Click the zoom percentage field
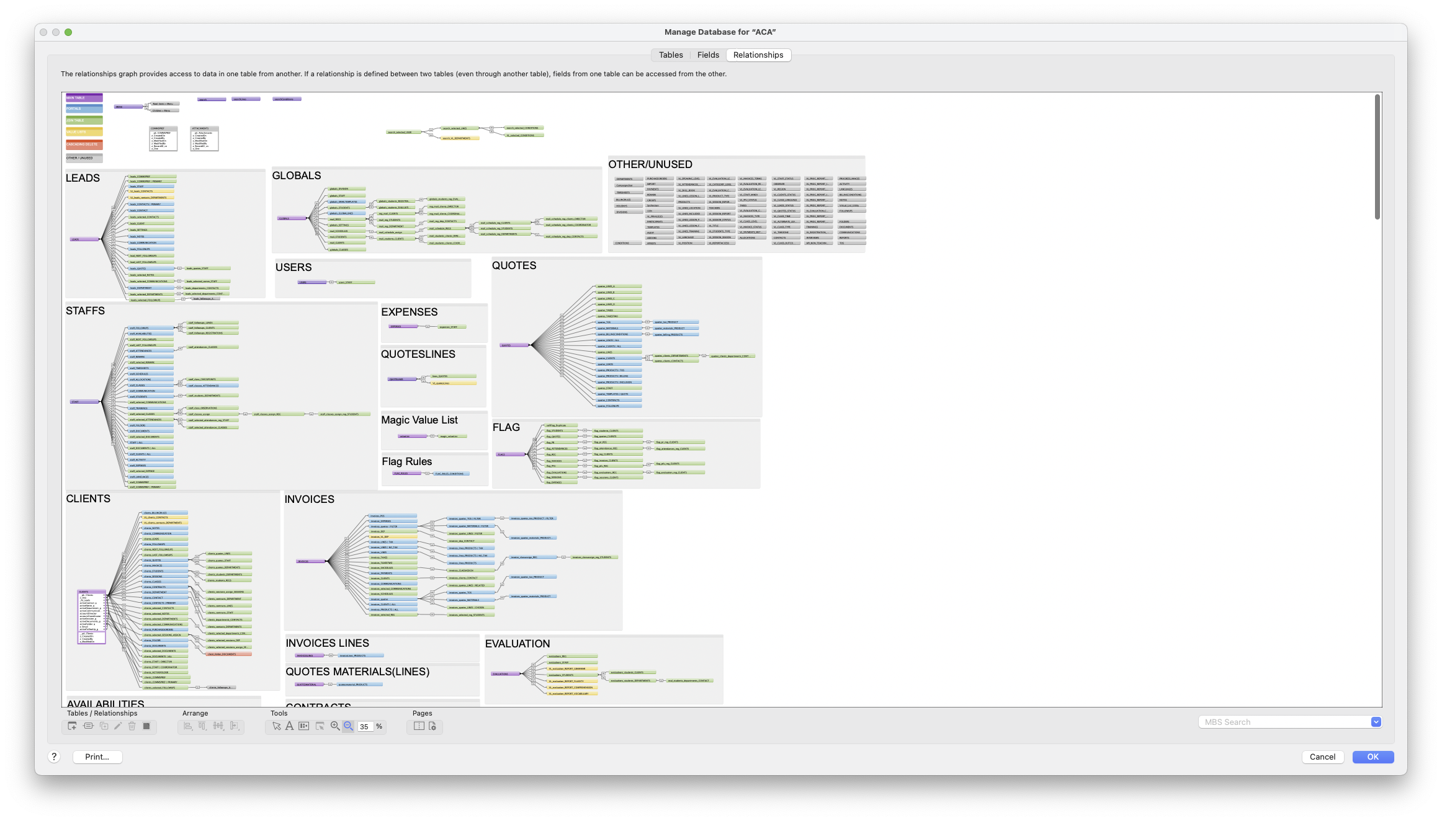Viewport: 1442px width, 821px height. point(365,727)
